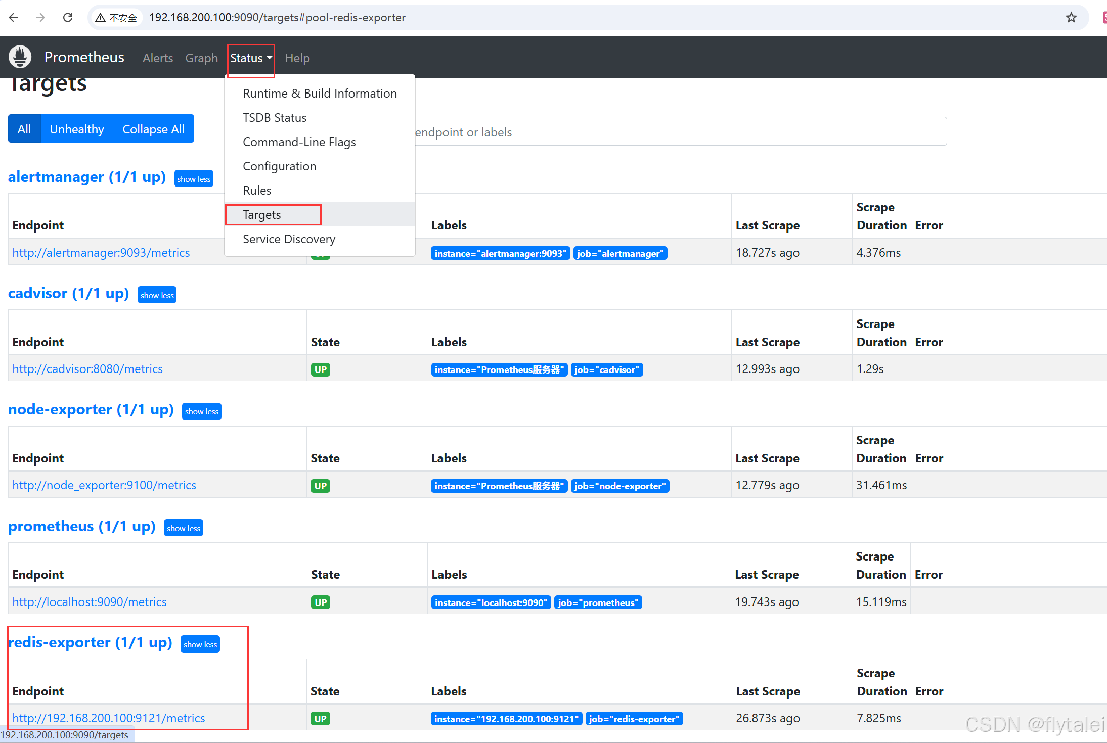Bookmark page with the star icon
Viewport: 1107px width, 743px height.
click(x=1071, y=18)
